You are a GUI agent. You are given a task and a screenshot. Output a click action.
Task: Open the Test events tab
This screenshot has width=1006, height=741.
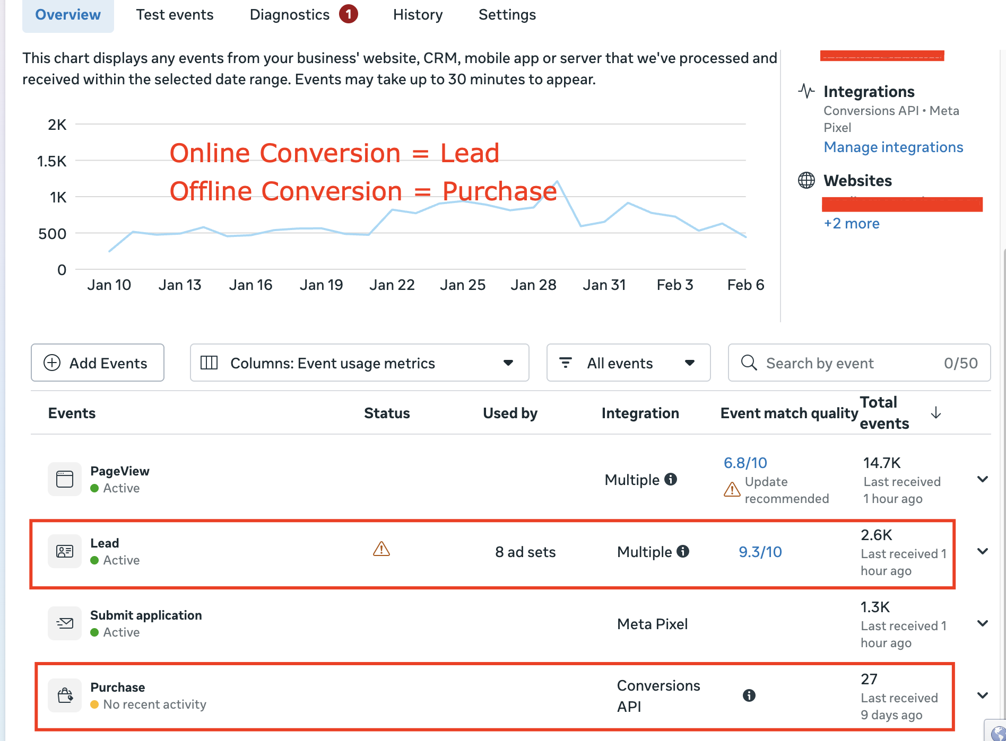tap(174, 14)
